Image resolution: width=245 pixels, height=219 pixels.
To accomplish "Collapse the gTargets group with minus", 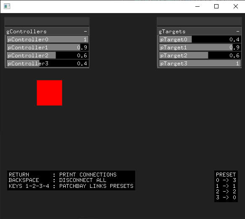I will click(238, 32).
